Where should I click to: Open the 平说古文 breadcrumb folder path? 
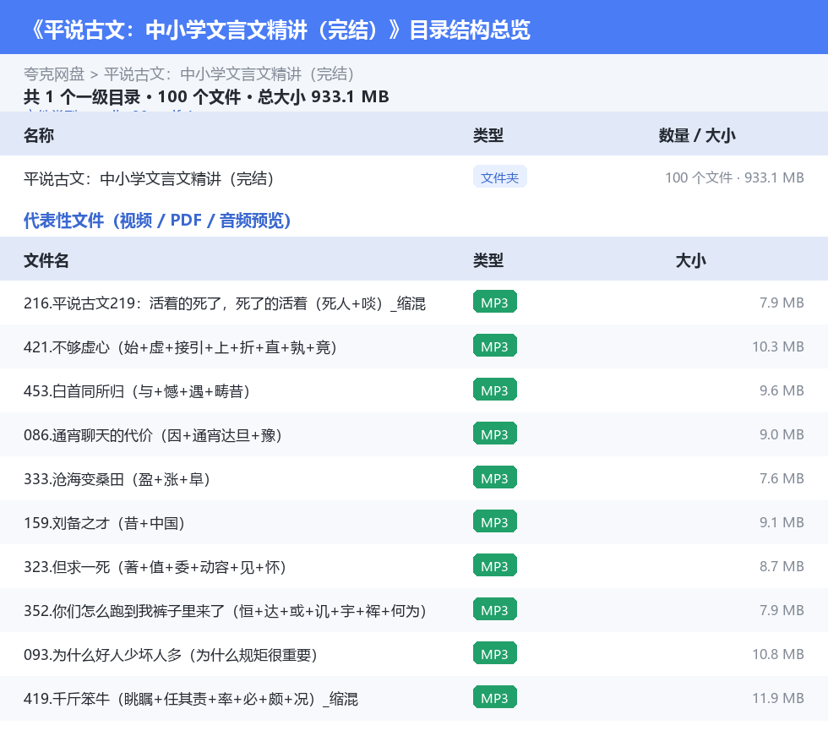229,74
